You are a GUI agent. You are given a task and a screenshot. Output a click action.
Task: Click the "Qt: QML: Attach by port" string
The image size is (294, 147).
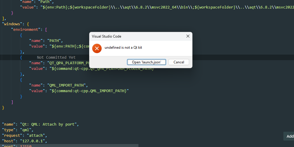(x=48, y=124)
